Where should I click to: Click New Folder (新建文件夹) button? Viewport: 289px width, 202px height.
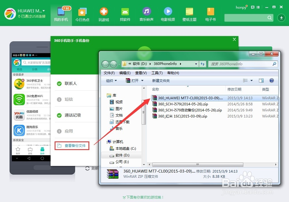(161, 81)
